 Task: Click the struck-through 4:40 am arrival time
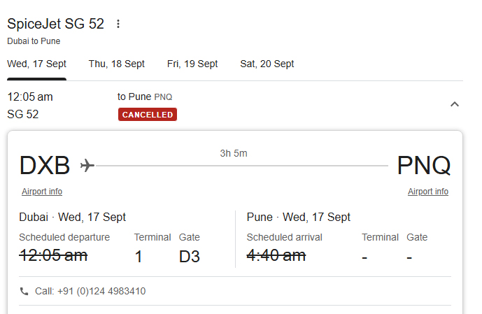[x=276, y=255]
